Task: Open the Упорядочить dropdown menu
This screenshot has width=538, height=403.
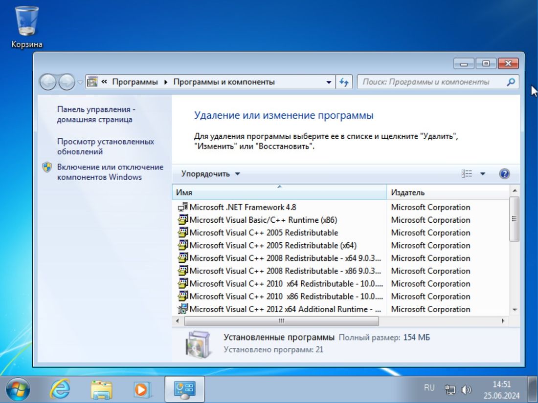Action: click(209, 173)
